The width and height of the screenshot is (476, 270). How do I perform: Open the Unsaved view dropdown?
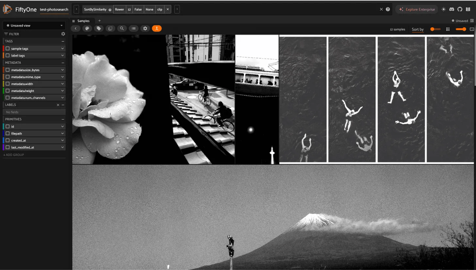(x=34, y=26)
